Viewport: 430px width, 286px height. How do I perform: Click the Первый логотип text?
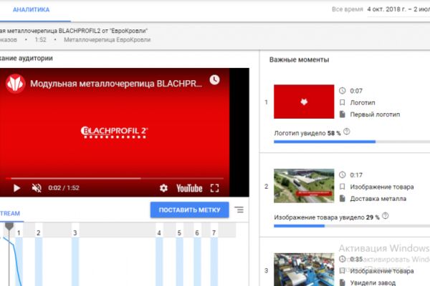(x=375, y=114)
